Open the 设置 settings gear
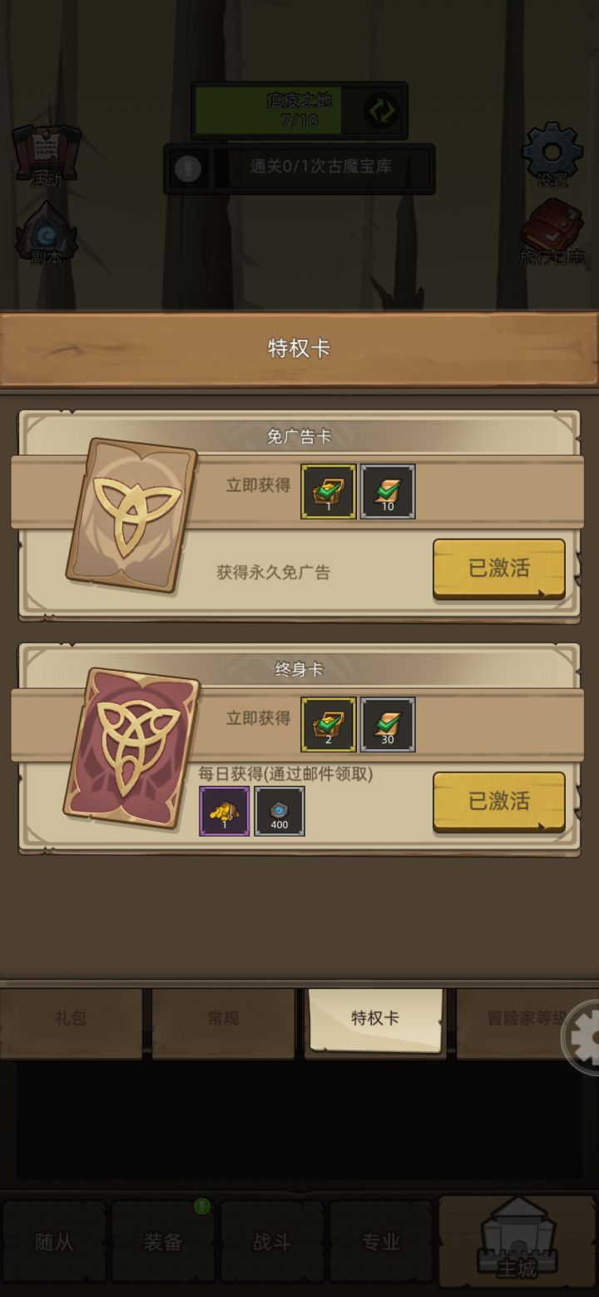This screenshot has height=1297, width=599. click(x=552, y=155)
